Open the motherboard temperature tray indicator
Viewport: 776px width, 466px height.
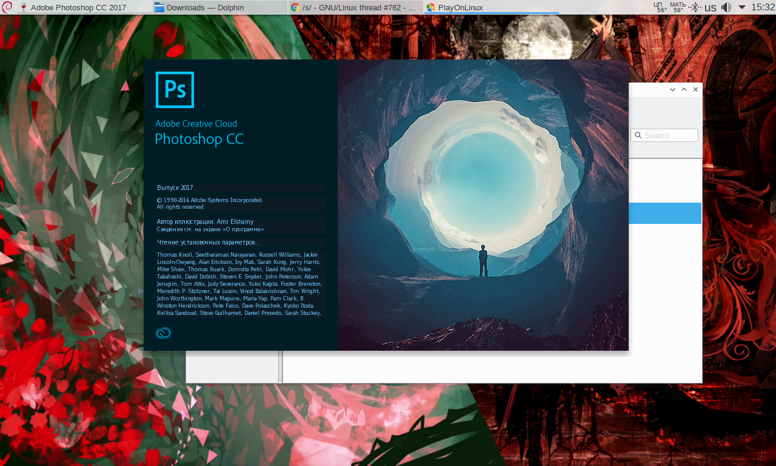(678, 7)
